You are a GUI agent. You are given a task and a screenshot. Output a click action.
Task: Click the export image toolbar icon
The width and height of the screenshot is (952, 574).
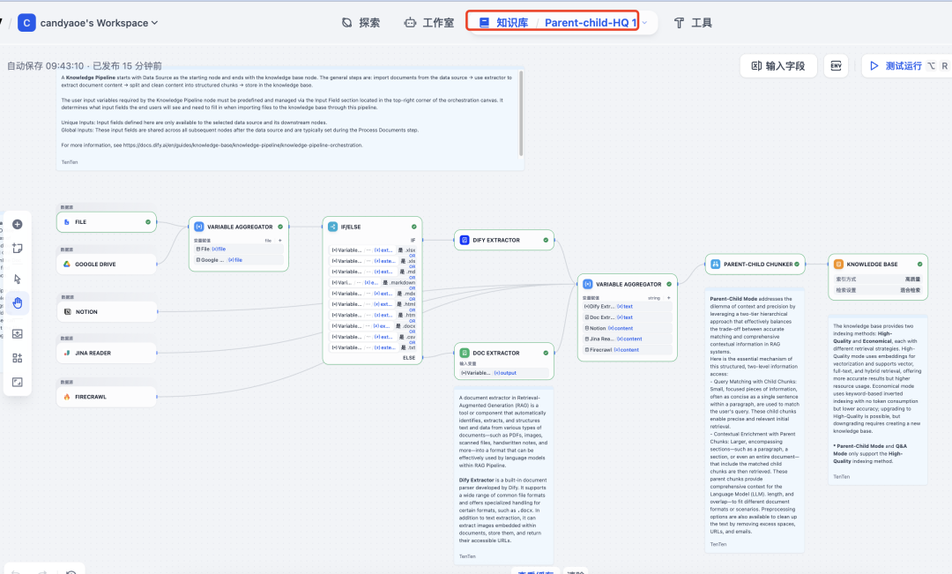point(18,334)
